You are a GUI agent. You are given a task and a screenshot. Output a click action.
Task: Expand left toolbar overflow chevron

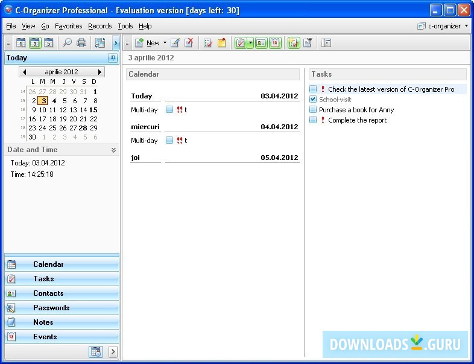tap(116, 43)
